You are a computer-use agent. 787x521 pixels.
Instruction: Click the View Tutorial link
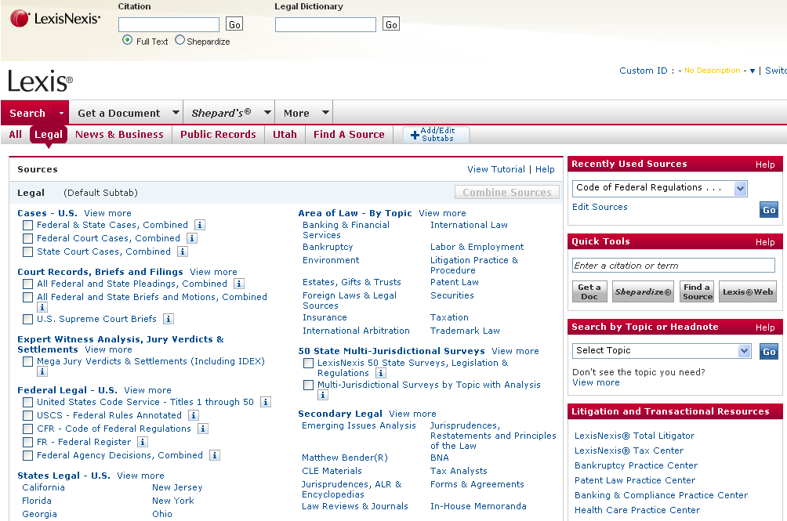pyautogui.click(x=495, y=169)
